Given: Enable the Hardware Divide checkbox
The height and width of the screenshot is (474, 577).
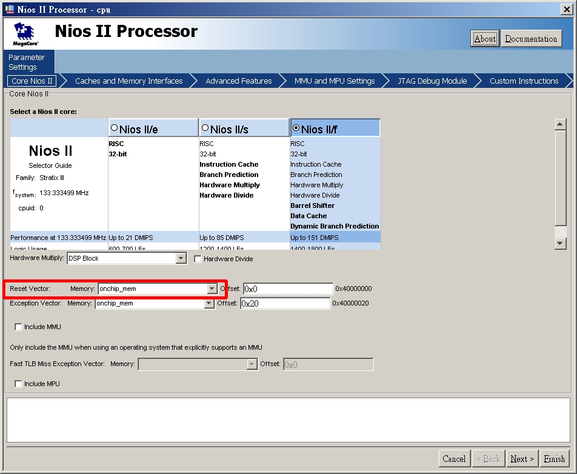Looking at the screenshot, I should [198, 259].
